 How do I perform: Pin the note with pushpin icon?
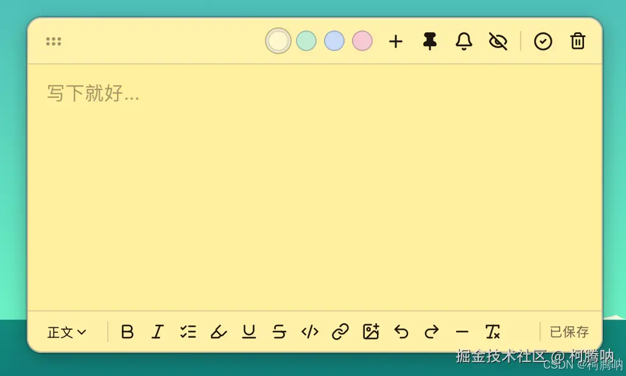pyautogui.click(x=430, y=41)
